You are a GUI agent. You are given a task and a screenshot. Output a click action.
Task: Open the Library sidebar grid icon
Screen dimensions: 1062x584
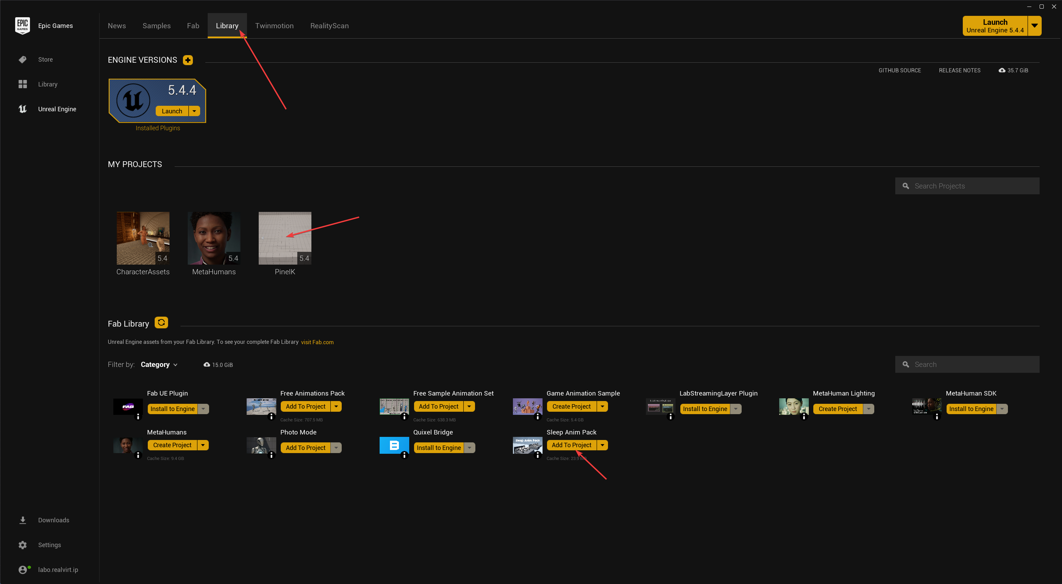(23, 84)
